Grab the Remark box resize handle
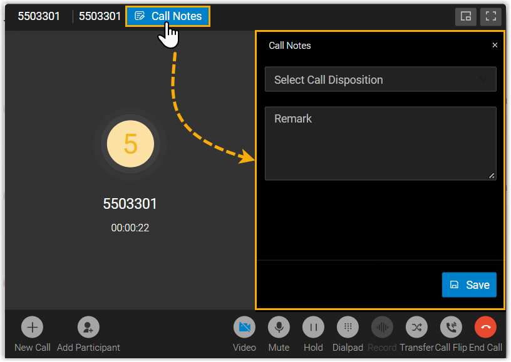The width and height of the screenshot is (511, 362). pos(492,176)
